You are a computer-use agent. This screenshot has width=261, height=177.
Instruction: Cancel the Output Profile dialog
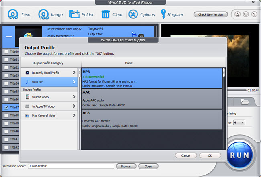pos(186,155)
